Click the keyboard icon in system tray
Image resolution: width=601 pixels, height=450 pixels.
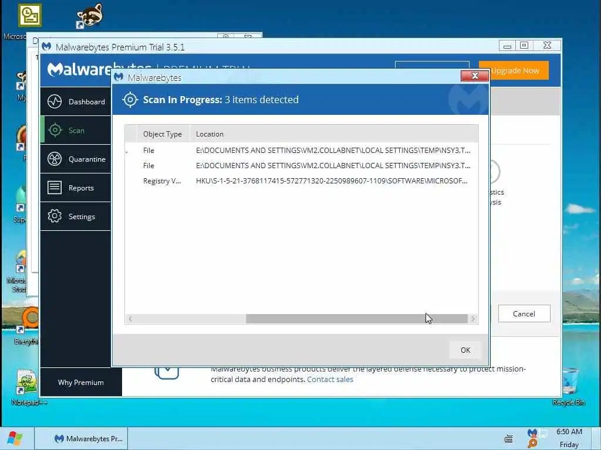click(x=509, y=438)
